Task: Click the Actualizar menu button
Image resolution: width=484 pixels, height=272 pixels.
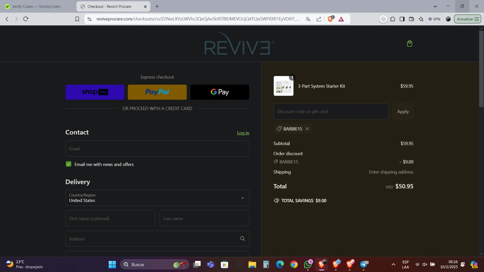Action: tap(468, 19)
